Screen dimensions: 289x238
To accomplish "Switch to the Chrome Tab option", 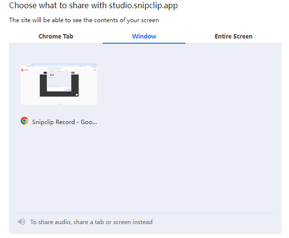I will point(56,36).
